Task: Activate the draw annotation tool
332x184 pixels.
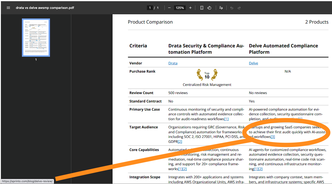Action: tap(221, 8)
